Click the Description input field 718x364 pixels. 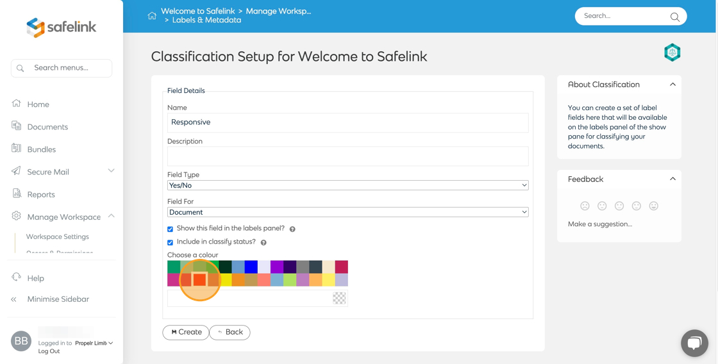coord(347,156)
